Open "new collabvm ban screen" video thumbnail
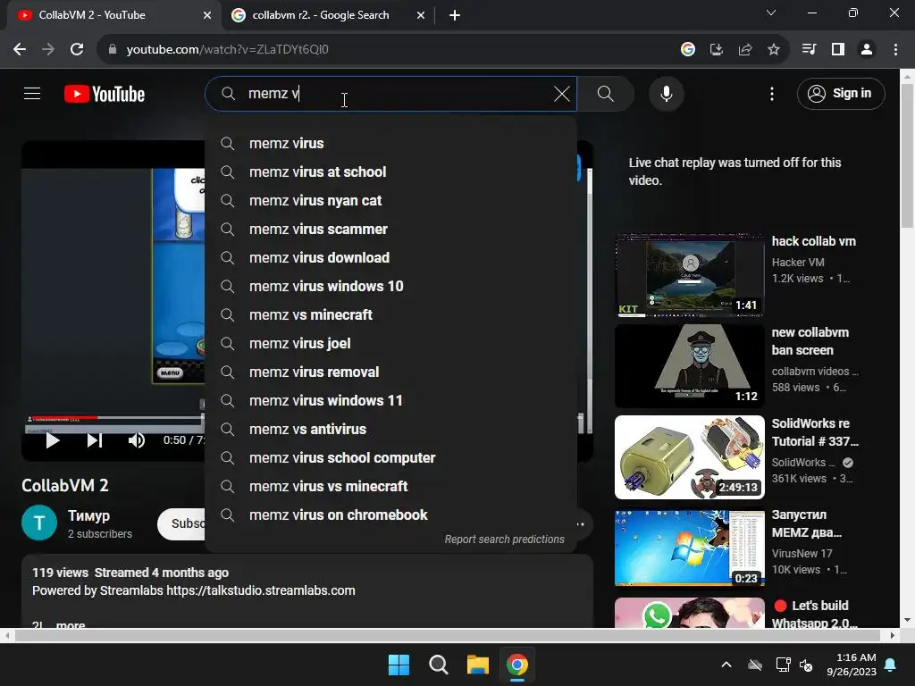This screenshot has height=686, width=915. 689,365
